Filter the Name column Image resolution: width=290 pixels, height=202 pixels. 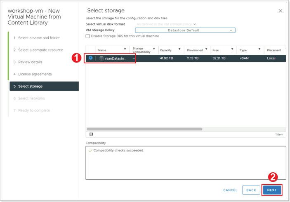click(x=125, y=49)
